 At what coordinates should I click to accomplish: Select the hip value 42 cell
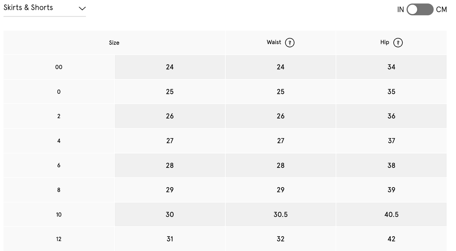[391, 239]
